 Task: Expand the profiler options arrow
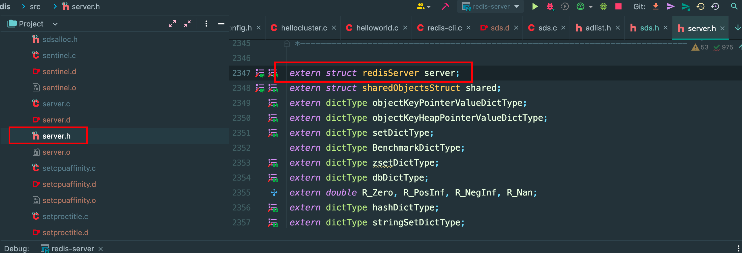591,7
